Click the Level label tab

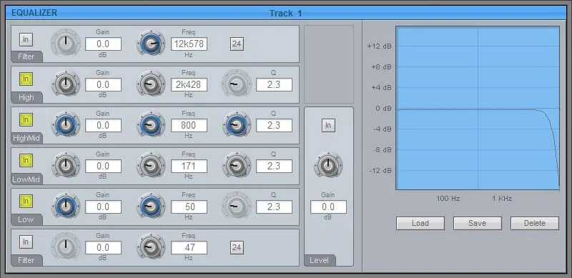pyautogui.click(x=320, y=260)
